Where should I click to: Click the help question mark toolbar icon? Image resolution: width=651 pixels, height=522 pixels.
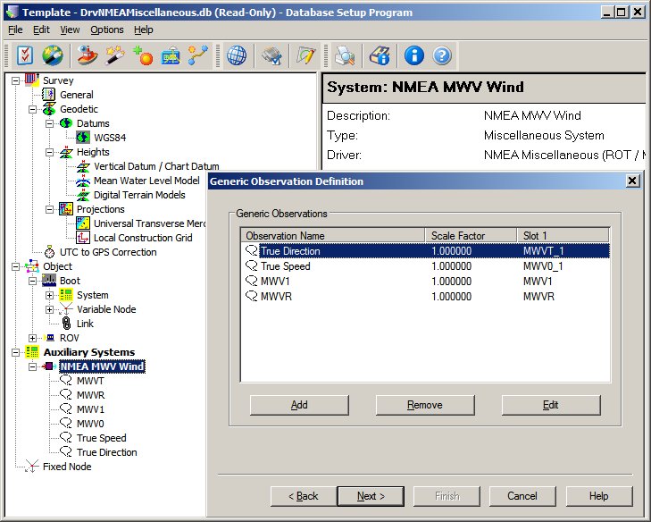442,56
